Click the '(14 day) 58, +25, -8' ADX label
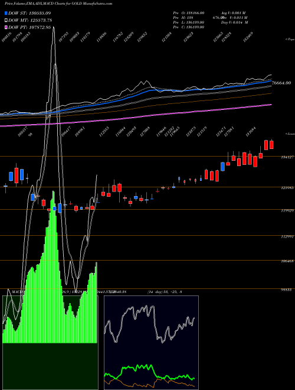This screenshot has width=295, height=390. [x=165, y=292]
